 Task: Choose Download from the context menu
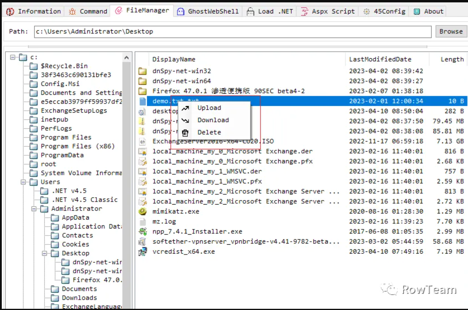214,120
